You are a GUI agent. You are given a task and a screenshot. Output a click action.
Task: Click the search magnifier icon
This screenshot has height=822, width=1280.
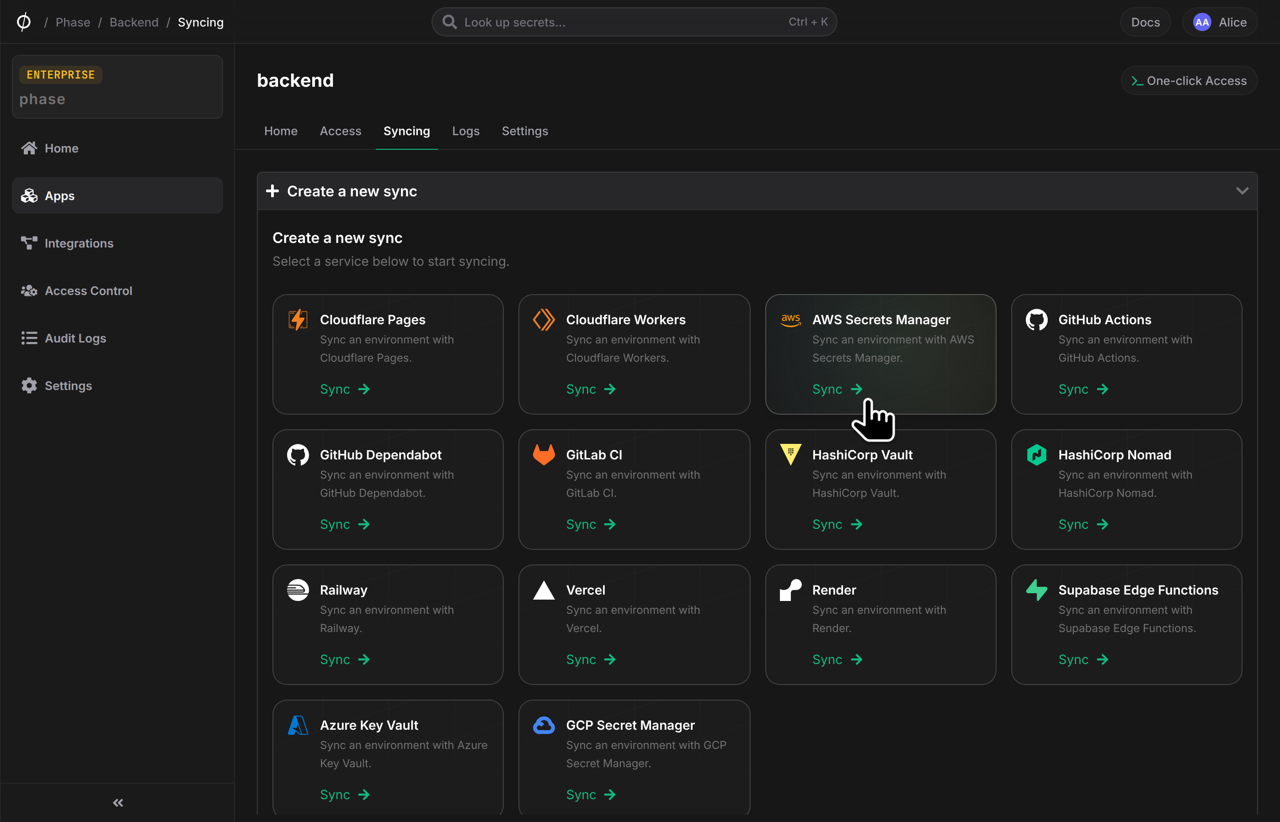(449, 22)
